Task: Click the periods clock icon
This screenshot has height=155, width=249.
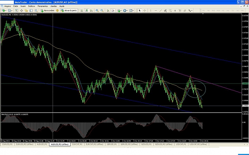Action: click(125, 10)
